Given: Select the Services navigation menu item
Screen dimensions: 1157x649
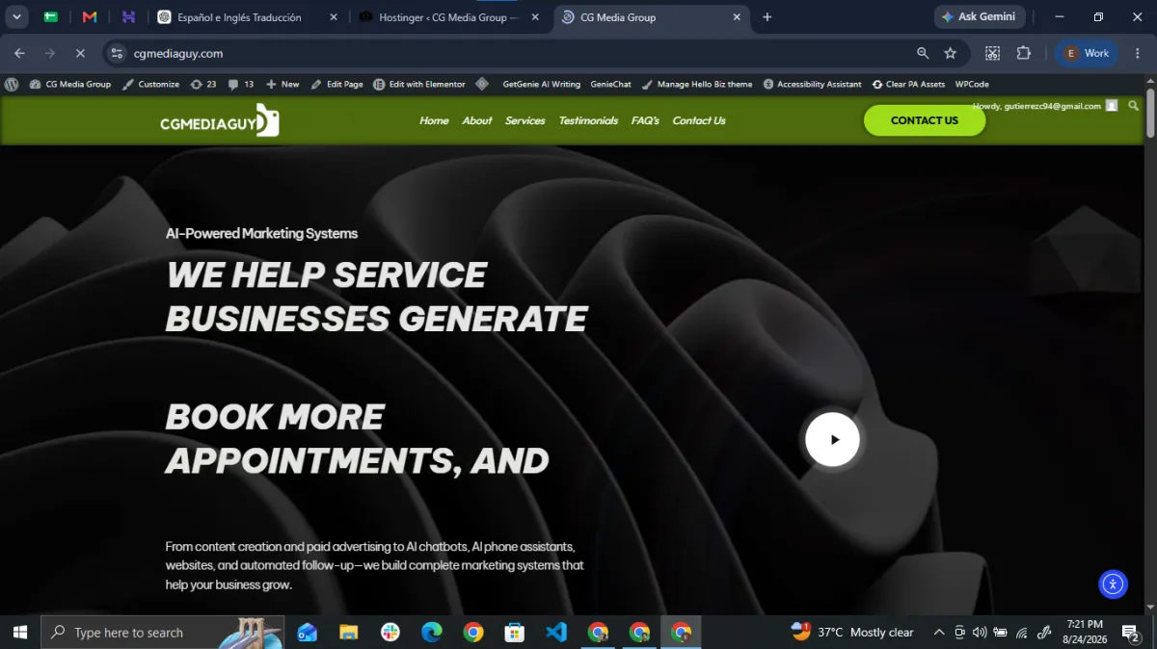Looking at the screenshot, I should pyautogui.click(x=525, y=120).
